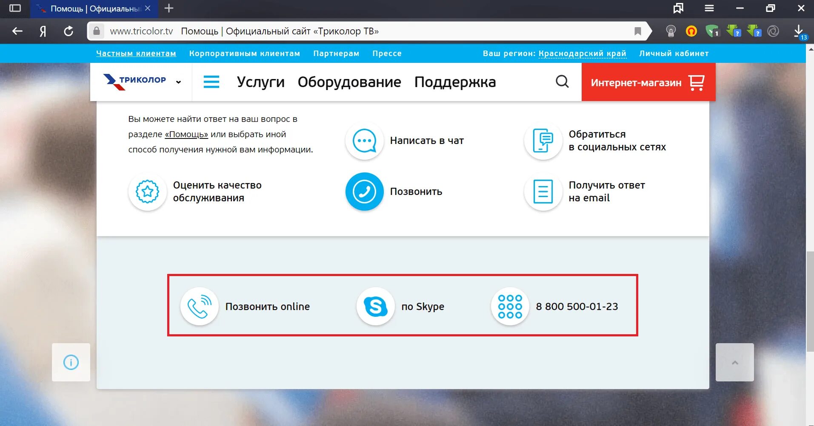Viewport: 814px width, 426px height.
Task: Click the lock icon in the address bar
Action: (x=97, y=31)
